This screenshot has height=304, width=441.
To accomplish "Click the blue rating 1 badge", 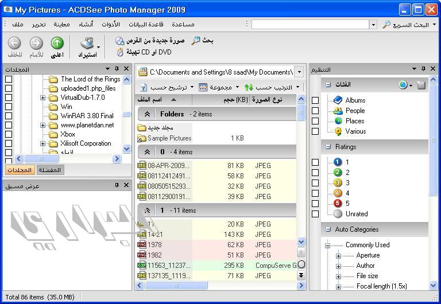I will click(338, 162).
